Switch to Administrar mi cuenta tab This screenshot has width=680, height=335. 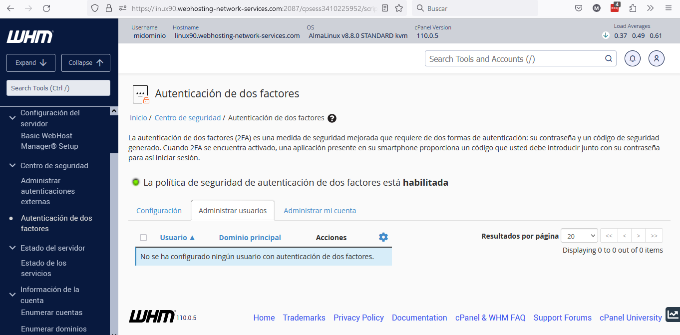[320, 211]
